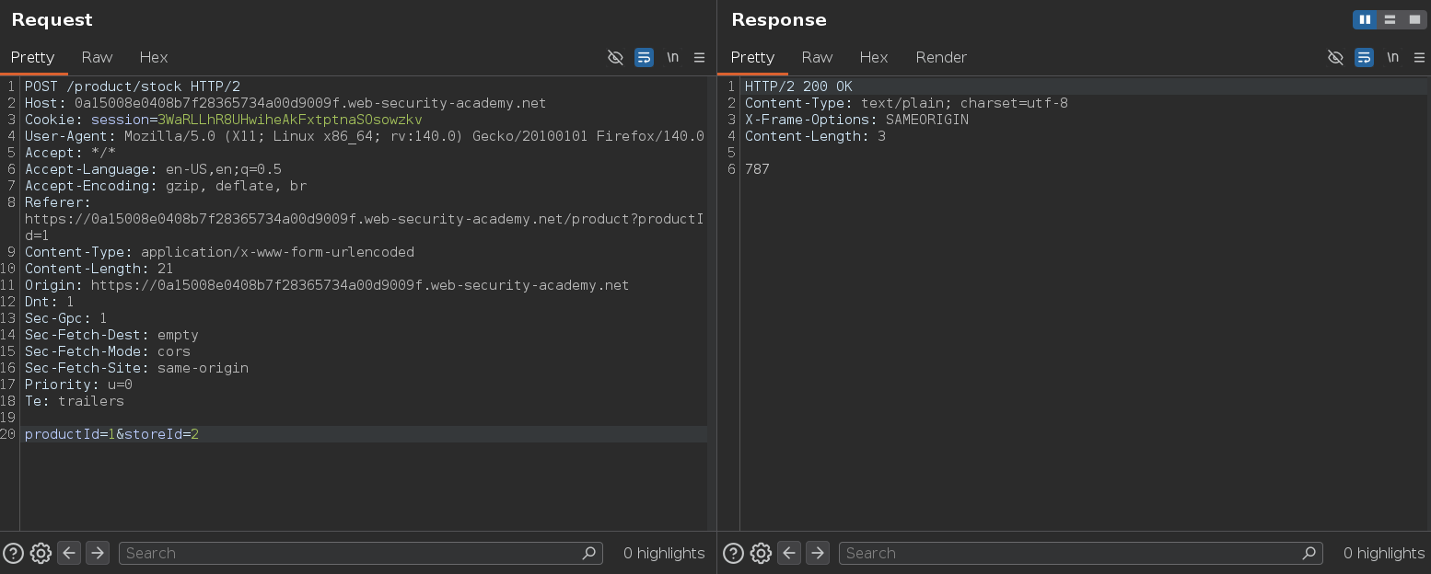Switch Request panel to Raw tab
This screenshot has height=574, width=1431.
tap(97, 57)
